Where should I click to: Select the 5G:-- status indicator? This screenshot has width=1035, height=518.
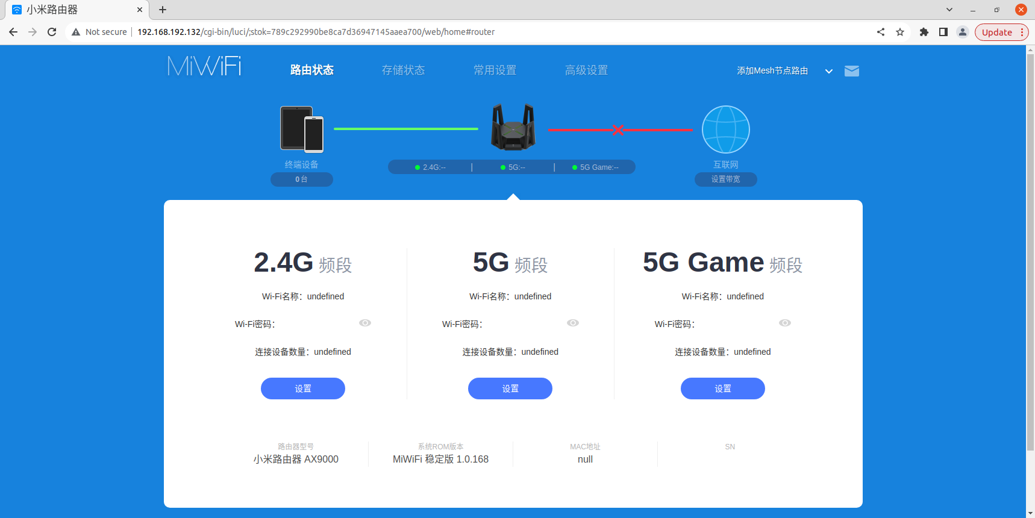[513, 167]
